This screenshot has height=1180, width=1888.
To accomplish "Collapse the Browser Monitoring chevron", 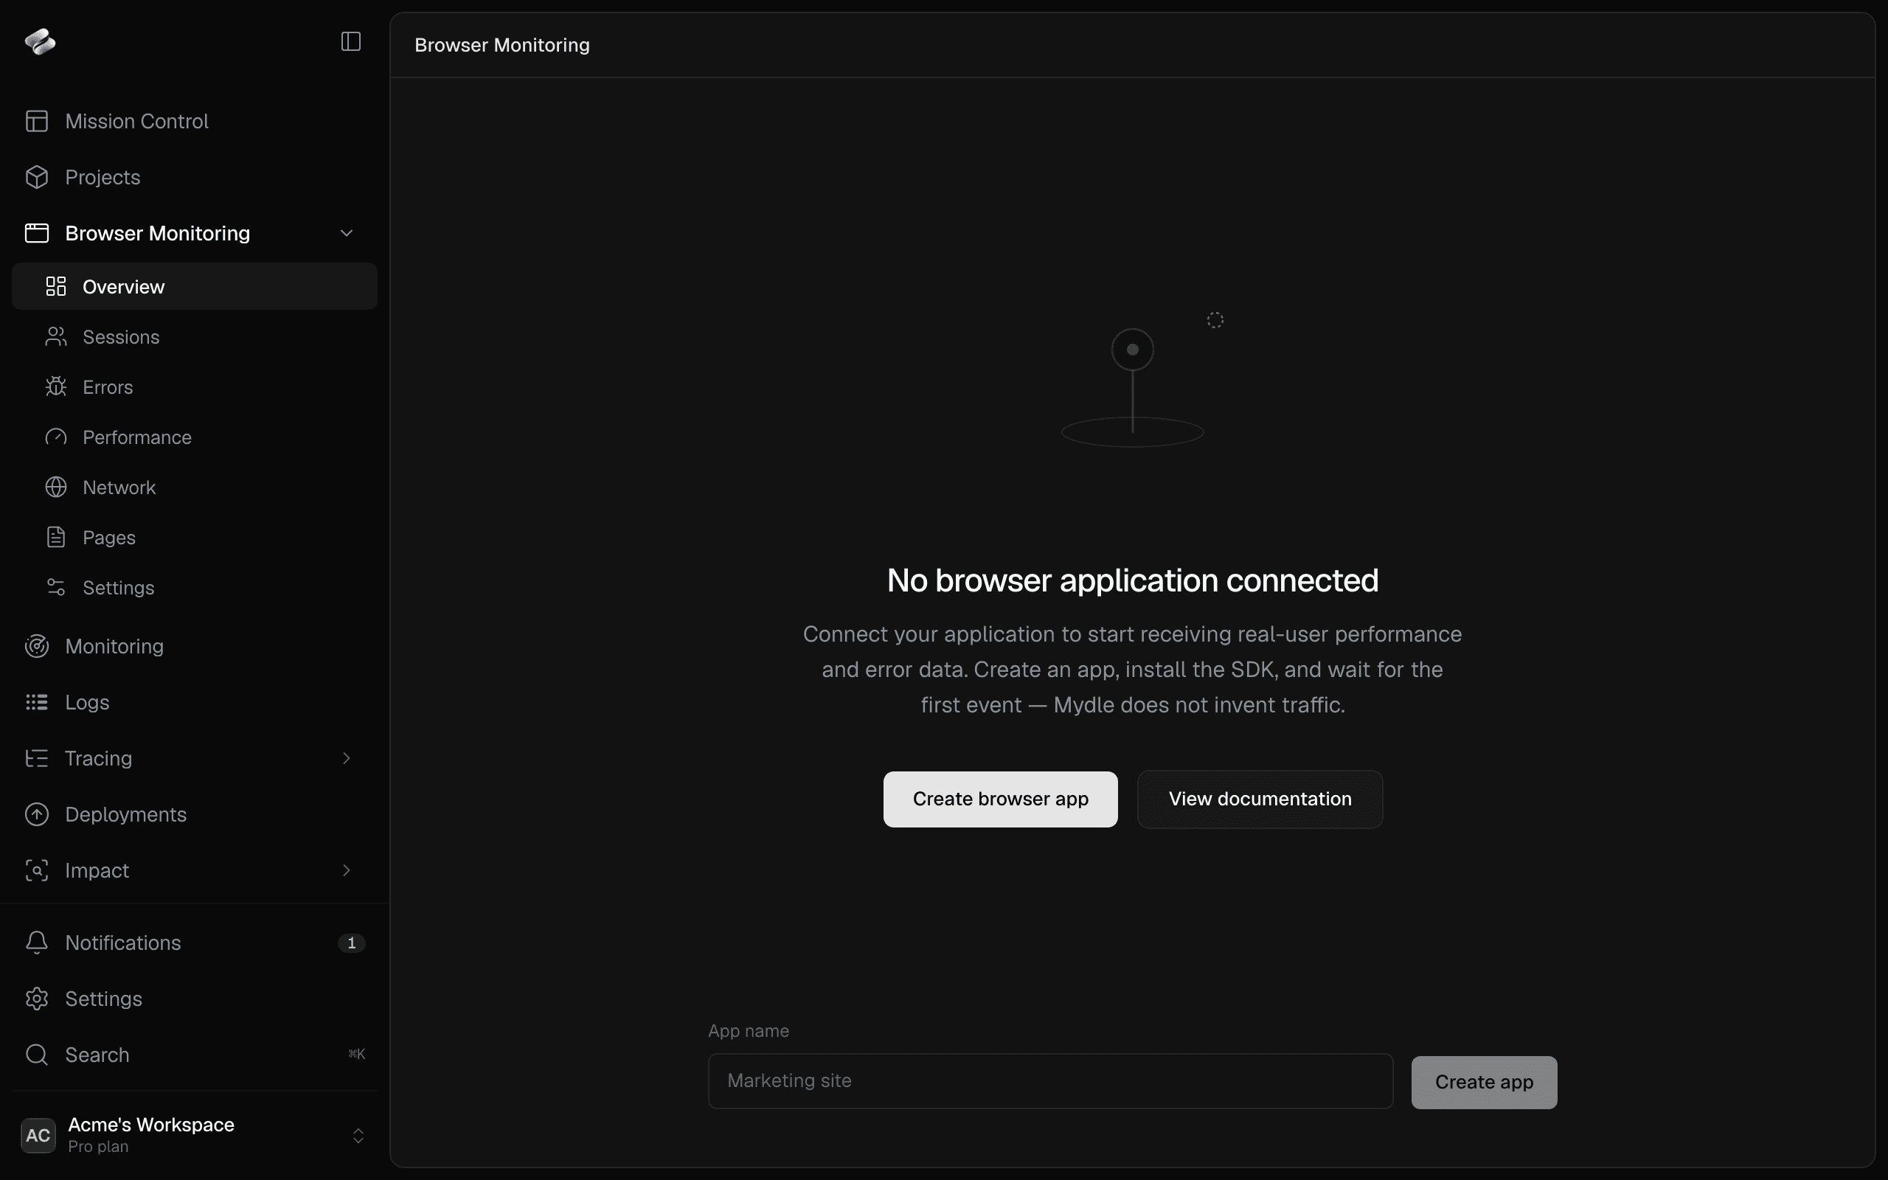I will click(x=347, y=233).
